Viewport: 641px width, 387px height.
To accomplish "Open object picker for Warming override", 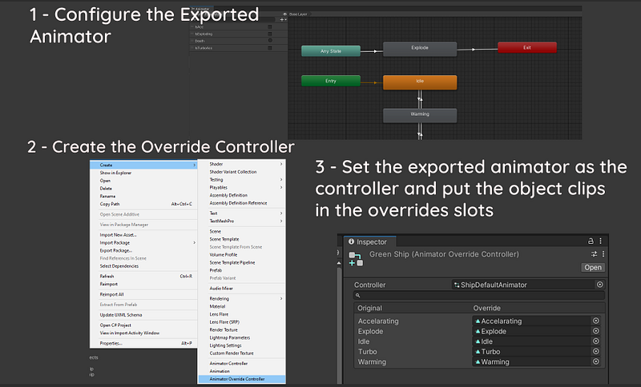I will click(596, 361).
